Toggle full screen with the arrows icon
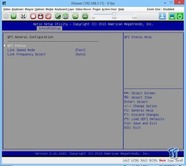This screenshot has width=186, height=166. [23, 16]
